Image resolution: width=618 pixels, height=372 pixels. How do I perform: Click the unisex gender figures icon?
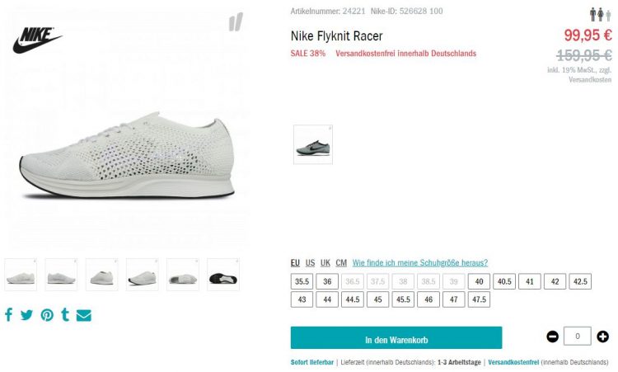[x=600, y=15]
